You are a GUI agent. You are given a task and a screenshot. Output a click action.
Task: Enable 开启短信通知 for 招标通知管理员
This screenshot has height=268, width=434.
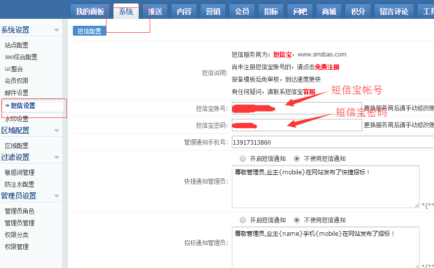(x=242, y=220)
